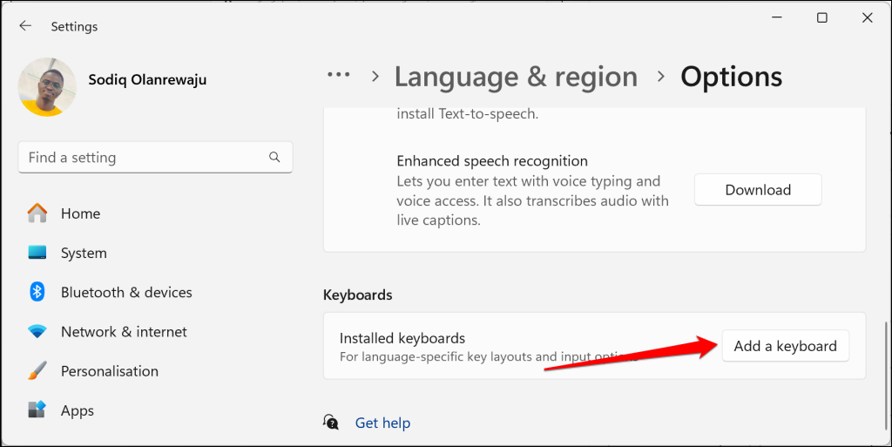The height and width of the screenshot is (447, 892).
Task: Select the Bluetooth & devices icon
Action: point(37,292)
